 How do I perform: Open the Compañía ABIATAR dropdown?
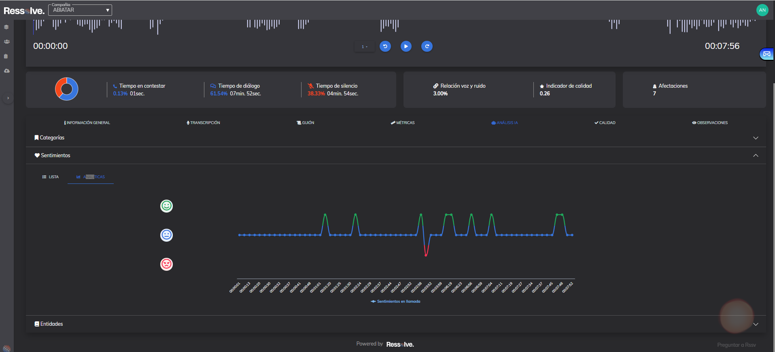(80, 10)
